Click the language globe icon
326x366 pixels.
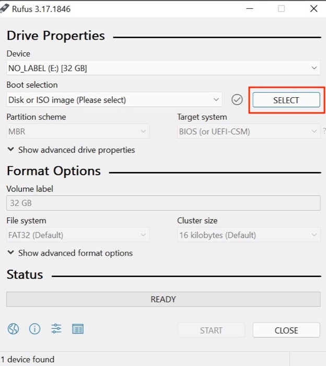coord(14,329)
